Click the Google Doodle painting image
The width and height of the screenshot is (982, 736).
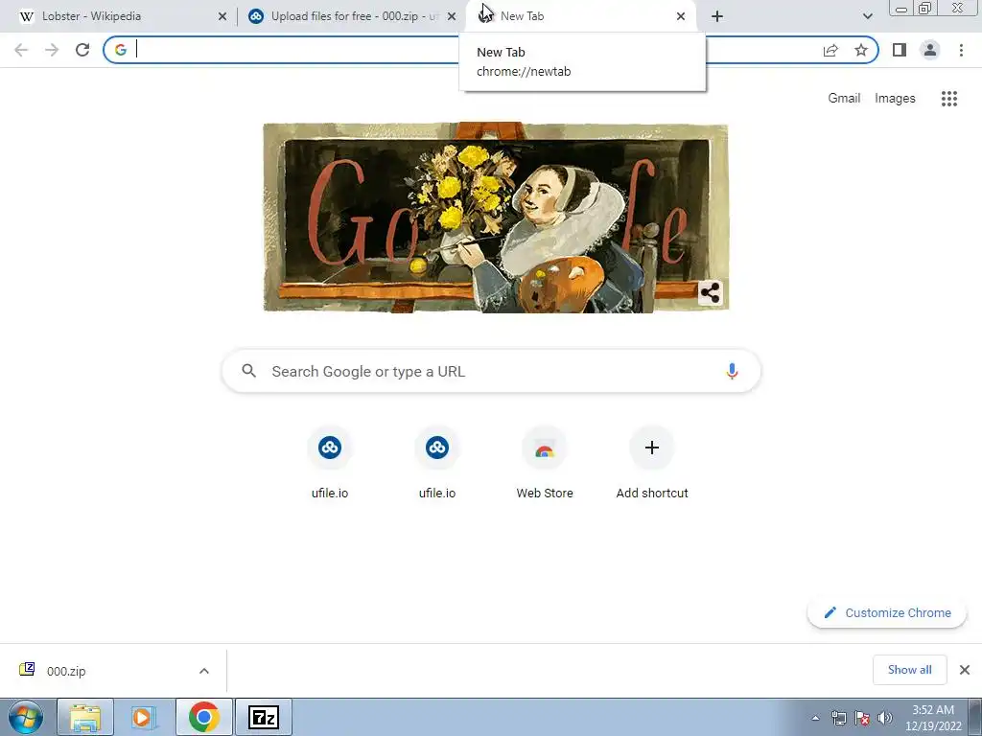[x=496, y=218]
